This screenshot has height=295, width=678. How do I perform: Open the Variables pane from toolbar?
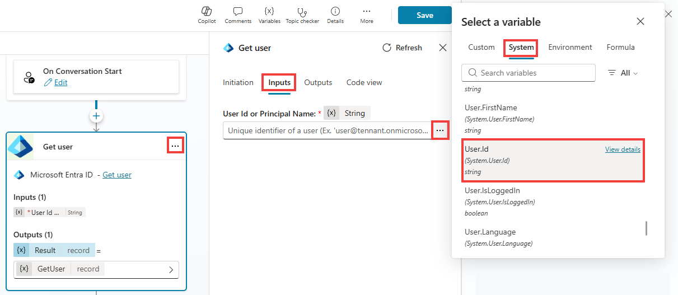(269, 15)
